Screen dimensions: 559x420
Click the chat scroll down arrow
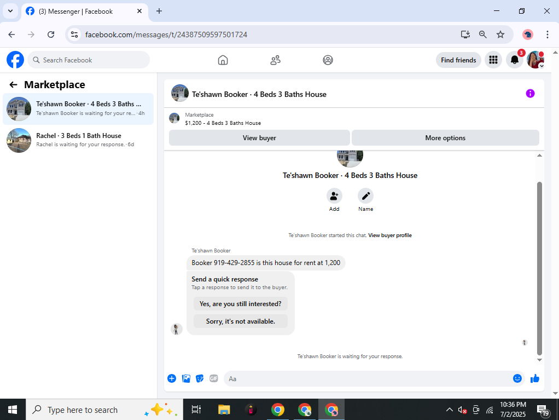[x=539, y=360]
